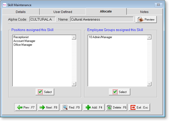Click the red Exit icon
This screenshot has height=121, width=169.
click(x=133, y=108)
